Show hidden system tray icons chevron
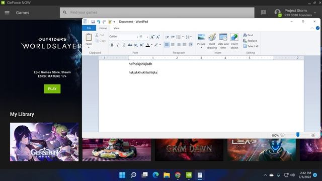This screenshot has width=322, height=181. (265, 175)
